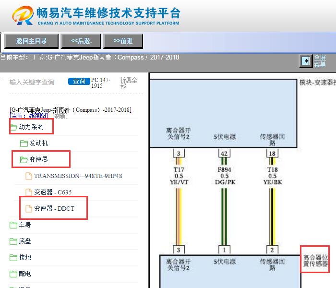The image size is (336, 288).
Task: Expand the 发动机 folder icon
Action: [24, 144]
